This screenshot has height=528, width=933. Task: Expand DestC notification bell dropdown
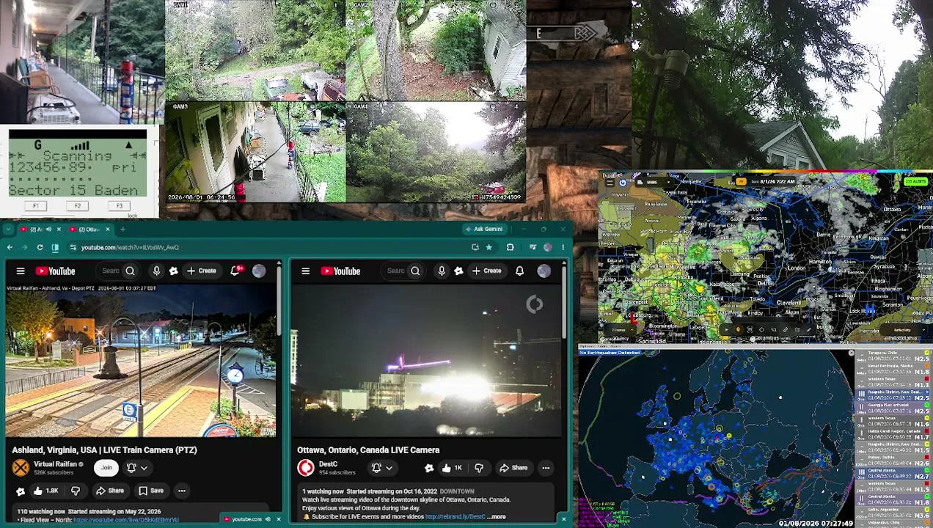382,468
